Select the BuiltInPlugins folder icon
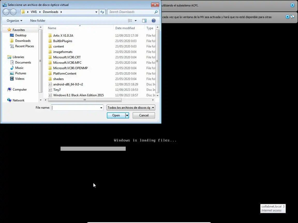This screenshot has width=298, height=223. tap(50, 41)
